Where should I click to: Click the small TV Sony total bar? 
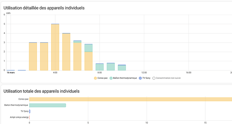pos(30,111)
